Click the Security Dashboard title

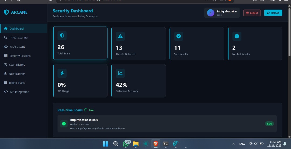pos(73,11)
